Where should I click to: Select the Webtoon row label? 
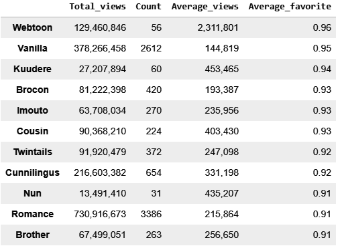point(32,27)
